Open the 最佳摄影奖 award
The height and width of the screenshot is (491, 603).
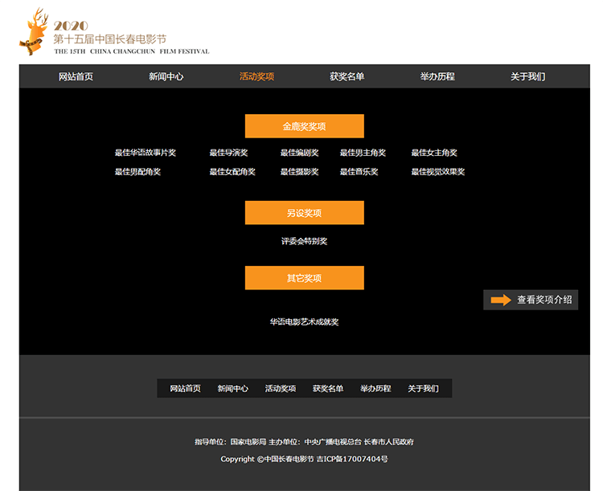click(299, 172)
